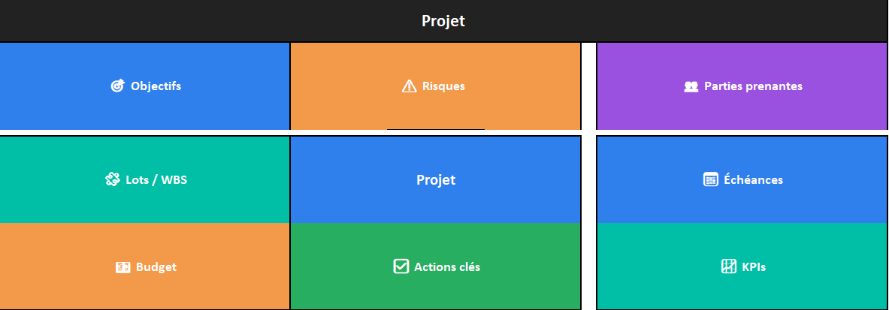The width and height of the screenshot is (889, 310).
Task: Click the calendar icon beside Échéances
Action: (x=710, y=180)
